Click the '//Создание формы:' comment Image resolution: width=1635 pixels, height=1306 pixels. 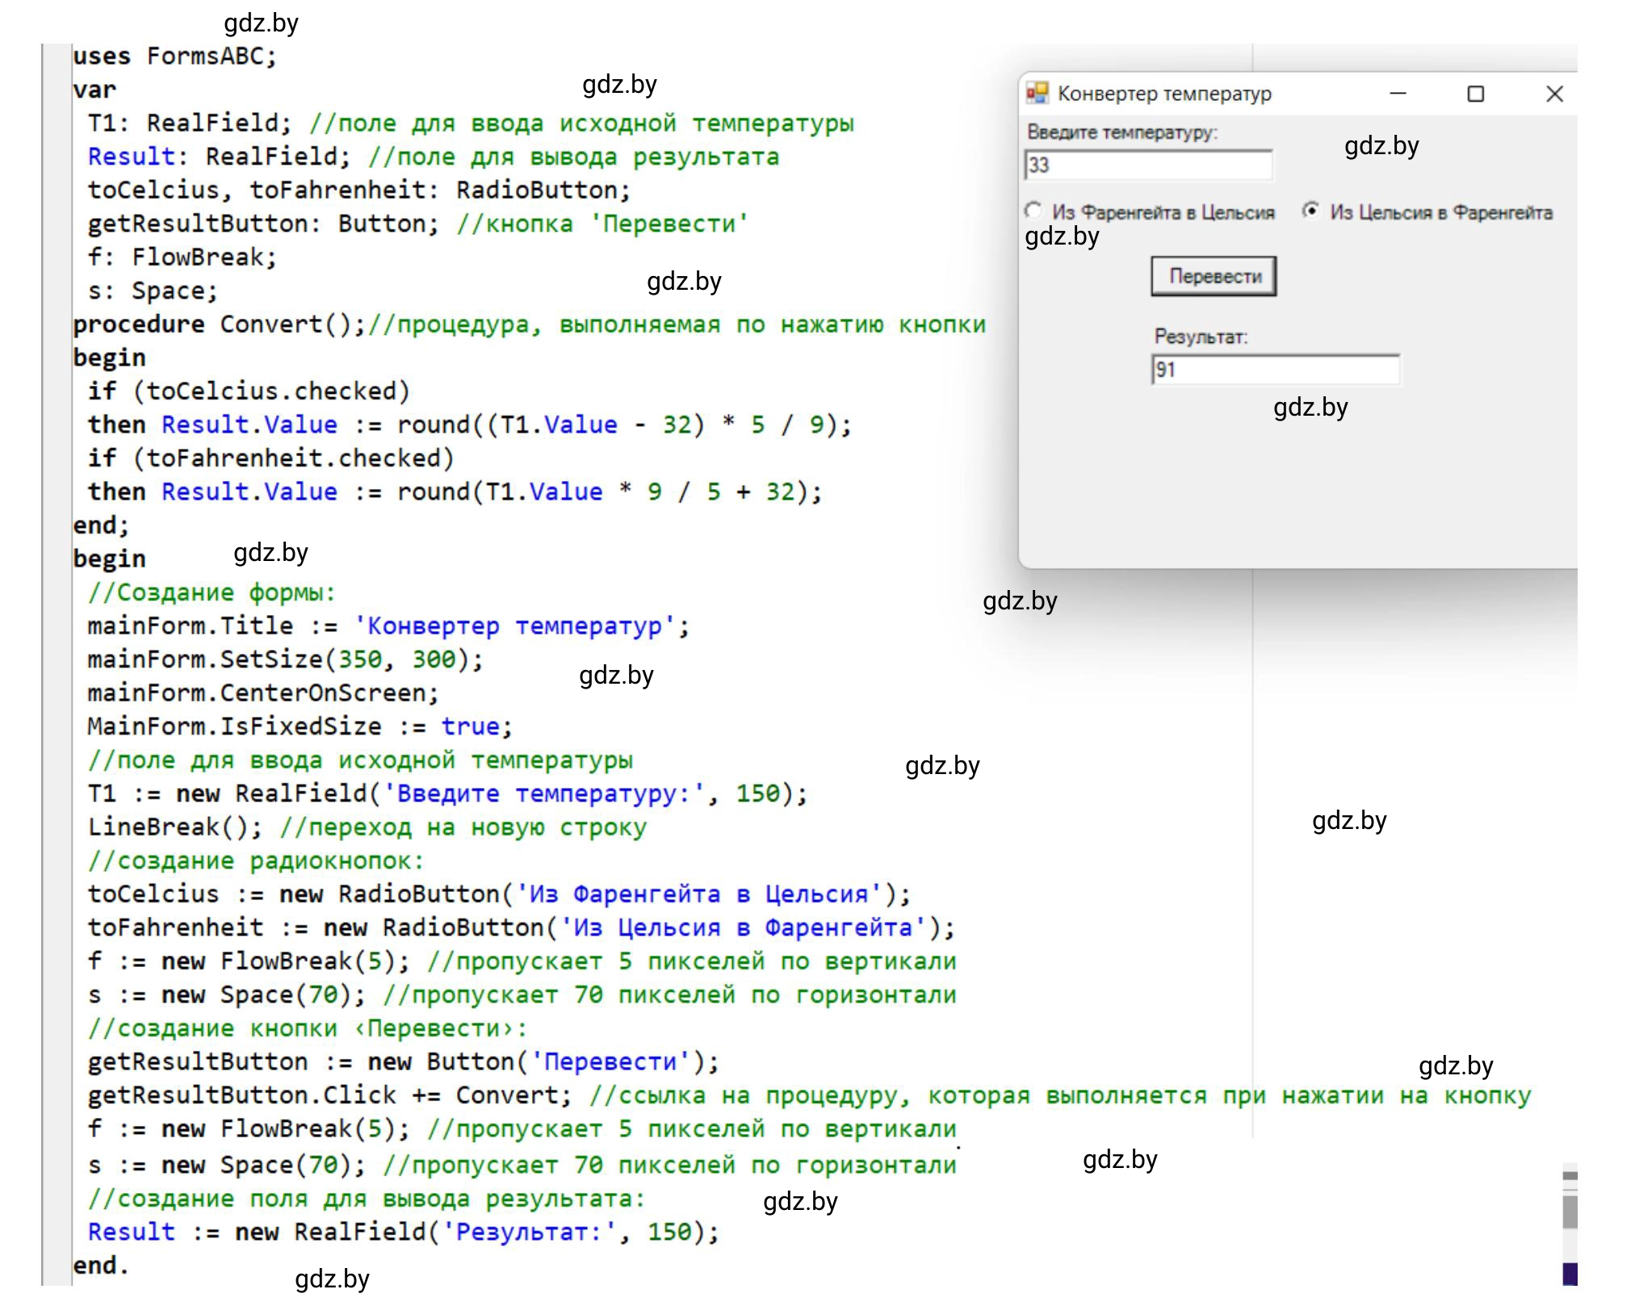pos(212,592)
